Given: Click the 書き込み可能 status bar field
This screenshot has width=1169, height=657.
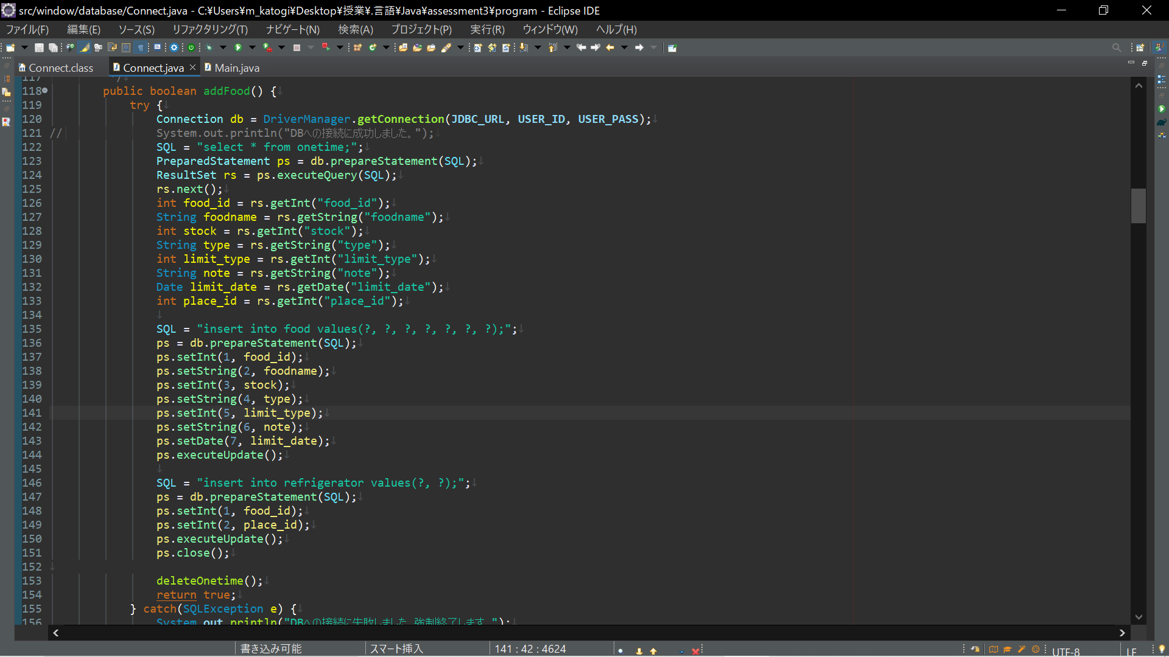Looking at the screenshot, I should [x=271, y=648].
